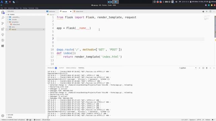
Task: Switch to the index.html editor tab
Action: click(80, 11)
